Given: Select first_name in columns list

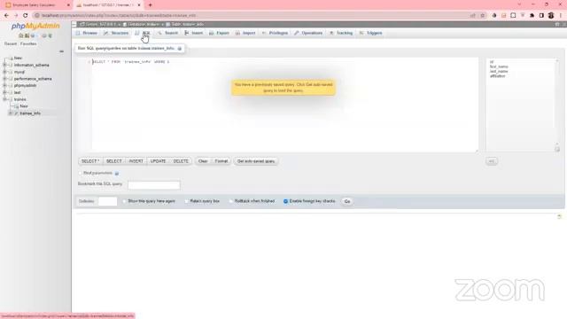Looking at the screenshot, I should [499, 66].
